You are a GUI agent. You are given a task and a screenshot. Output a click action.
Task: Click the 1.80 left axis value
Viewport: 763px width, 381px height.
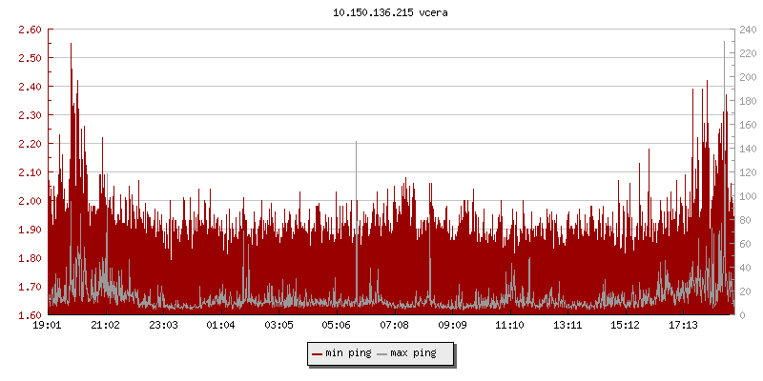(x=30, y=258)
